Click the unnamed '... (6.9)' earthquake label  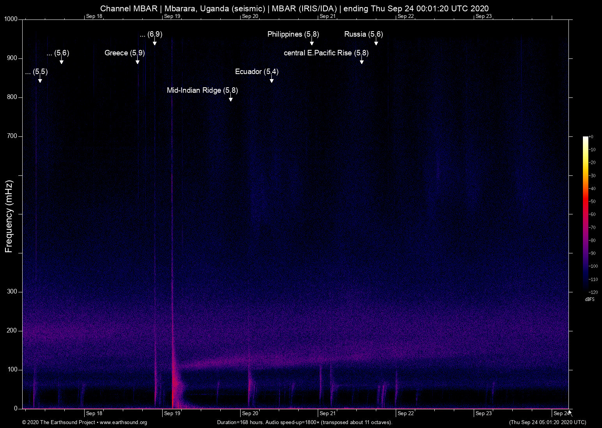(x=151, y=34)
